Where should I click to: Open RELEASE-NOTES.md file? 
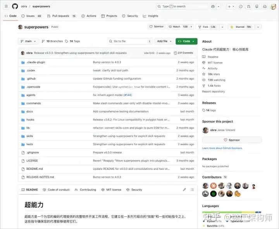point(40,177)
